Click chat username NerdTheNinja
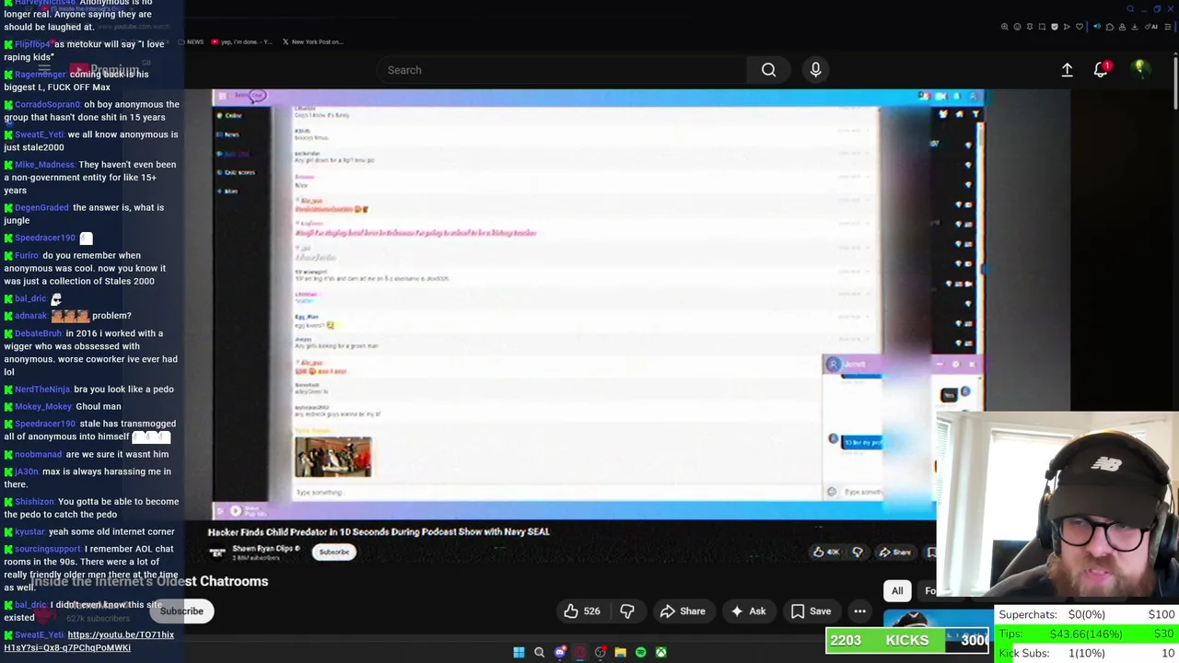This screenshot has width=1179, height=663. pos(42,390)
